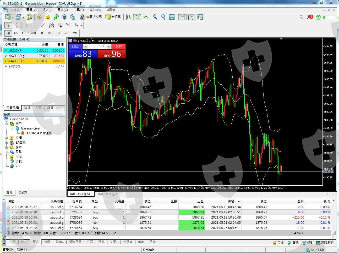This screenshot has width=339, height=253.
Task: Toggle the chart shift button
Action: point(190,17)
